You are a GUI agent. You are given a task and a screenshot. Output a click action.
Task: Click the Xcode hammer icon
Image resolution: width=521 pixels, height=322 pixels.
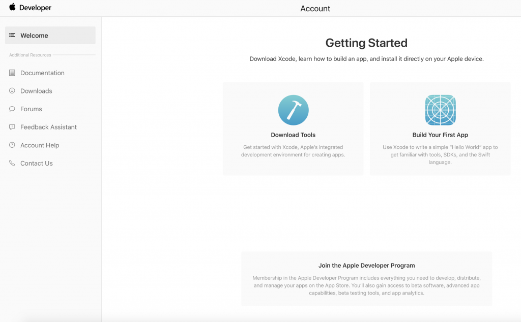pos(294,110)
